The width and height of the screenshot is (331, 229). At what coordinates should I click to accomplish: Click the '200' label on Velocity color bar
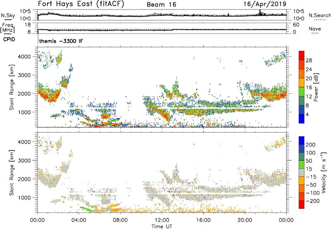pos(311,145)
